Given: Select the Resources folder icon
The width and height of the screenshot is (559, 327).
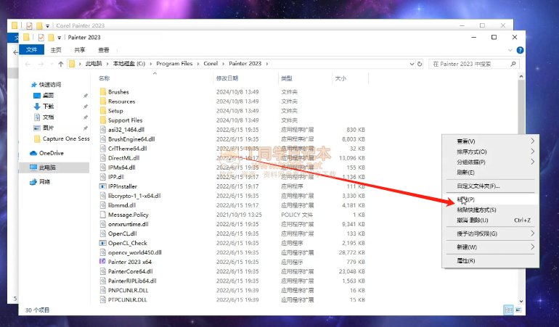Looking at the screenshot, I should point(103,102).
